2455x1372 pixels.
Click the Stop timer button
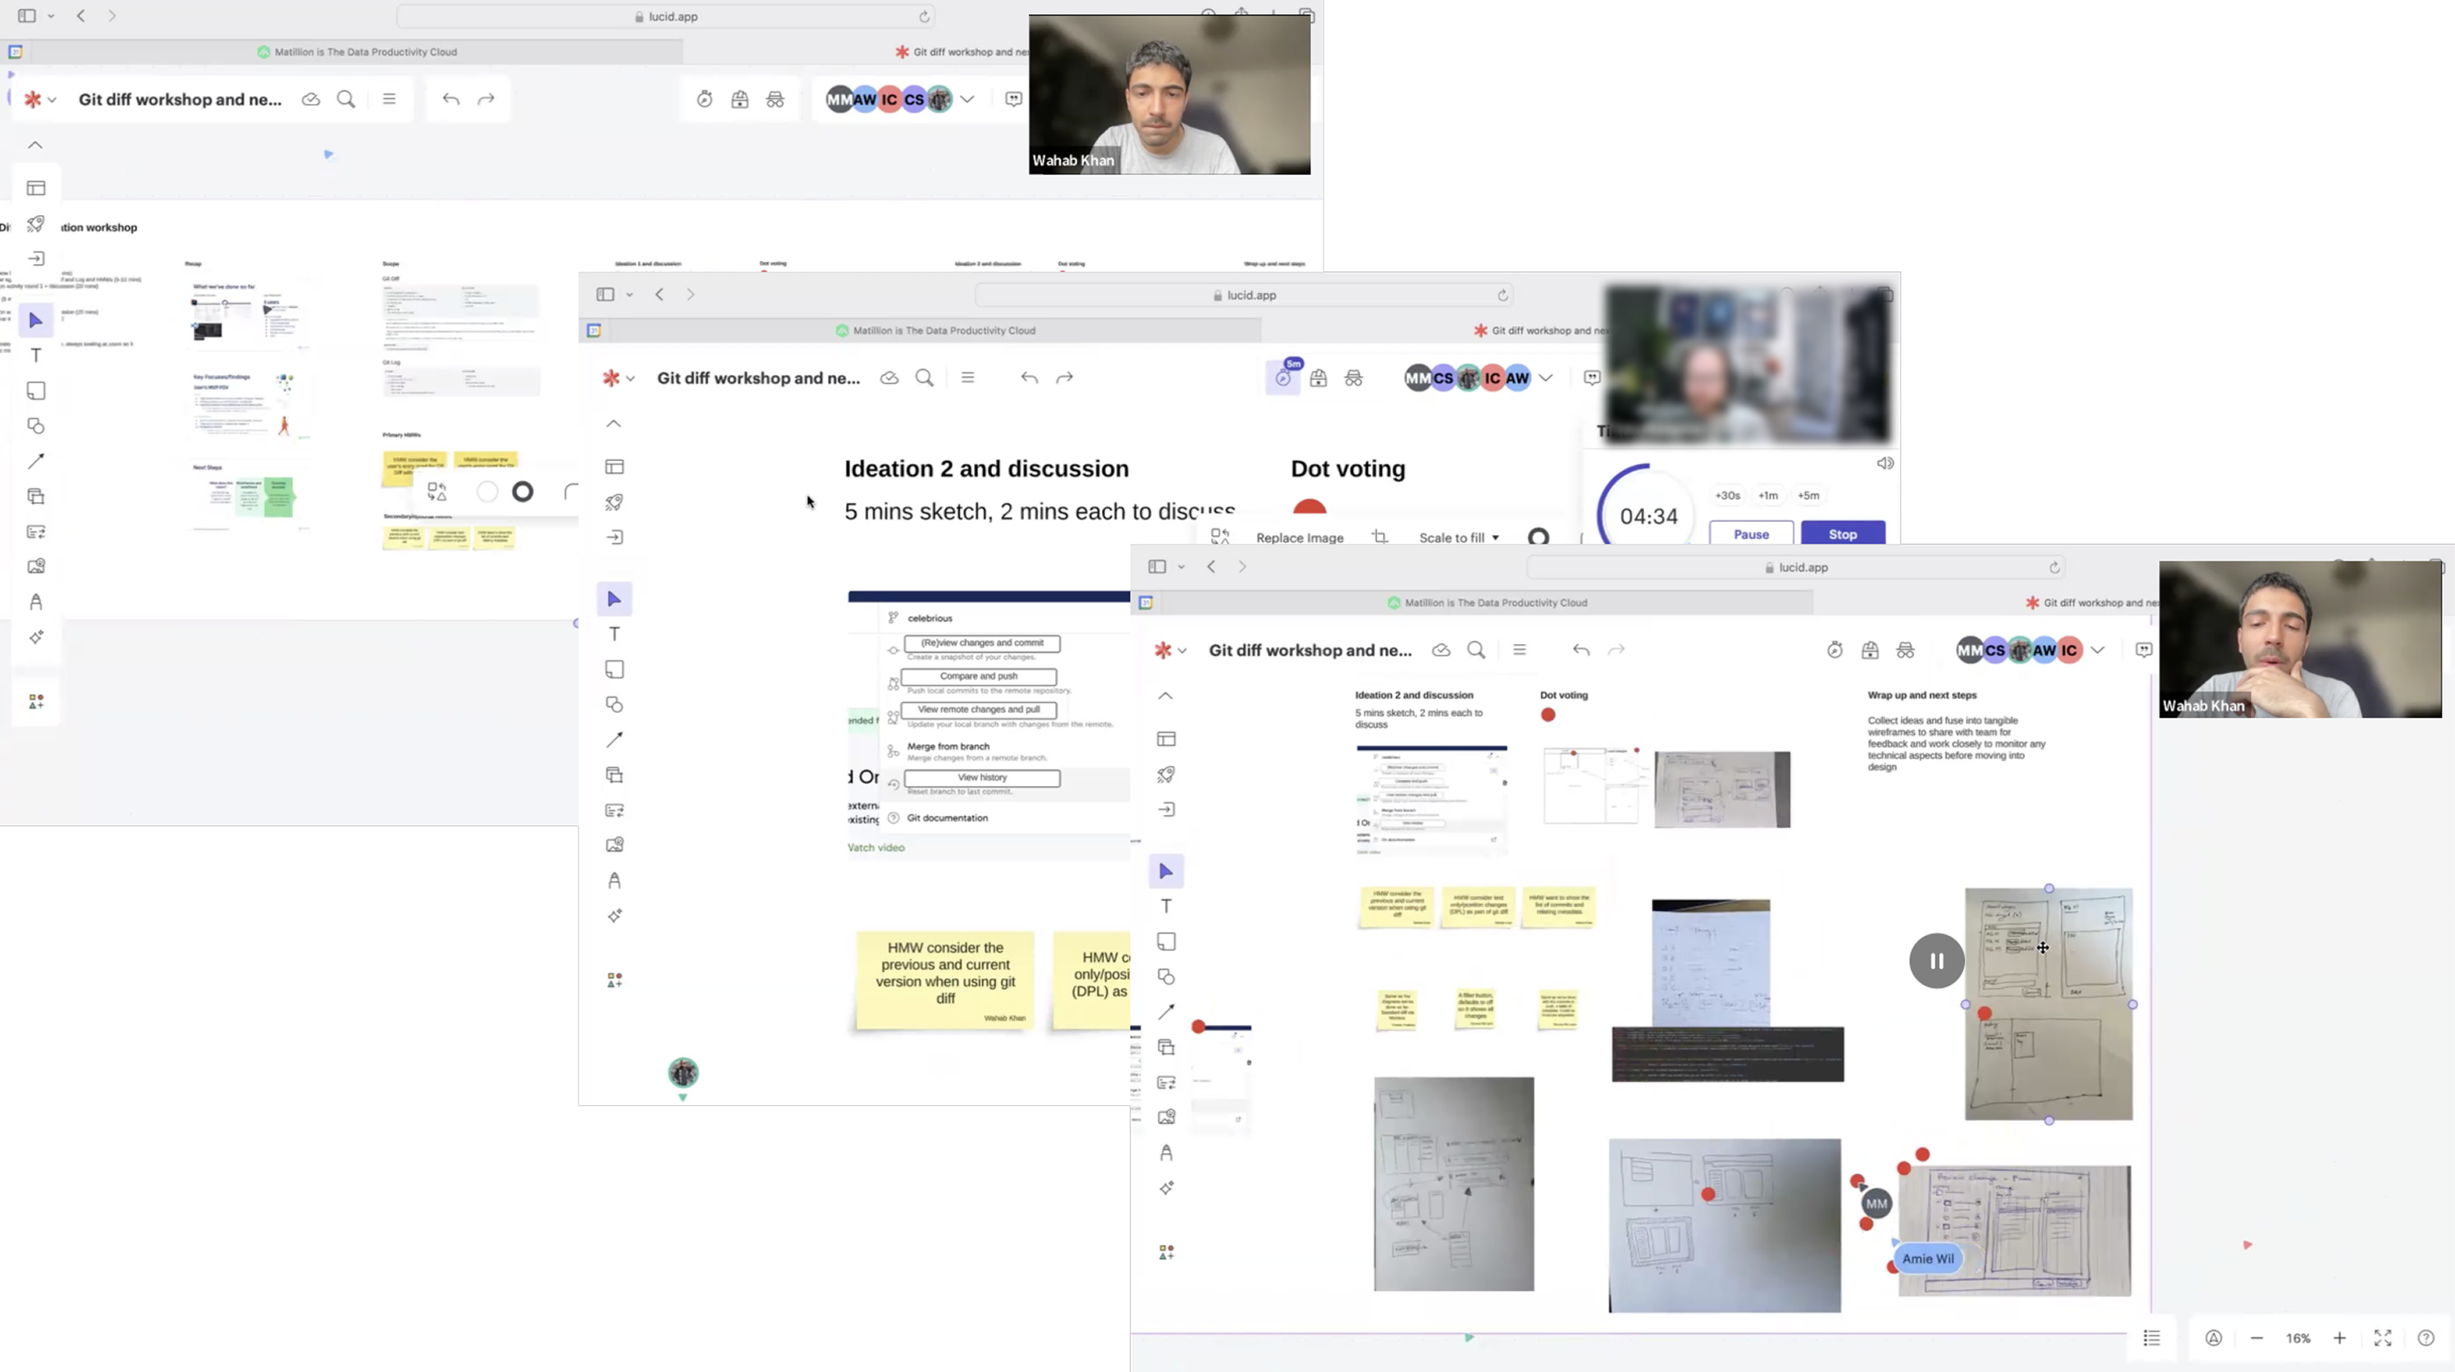pyautogui.click(x=1842, y=533)
